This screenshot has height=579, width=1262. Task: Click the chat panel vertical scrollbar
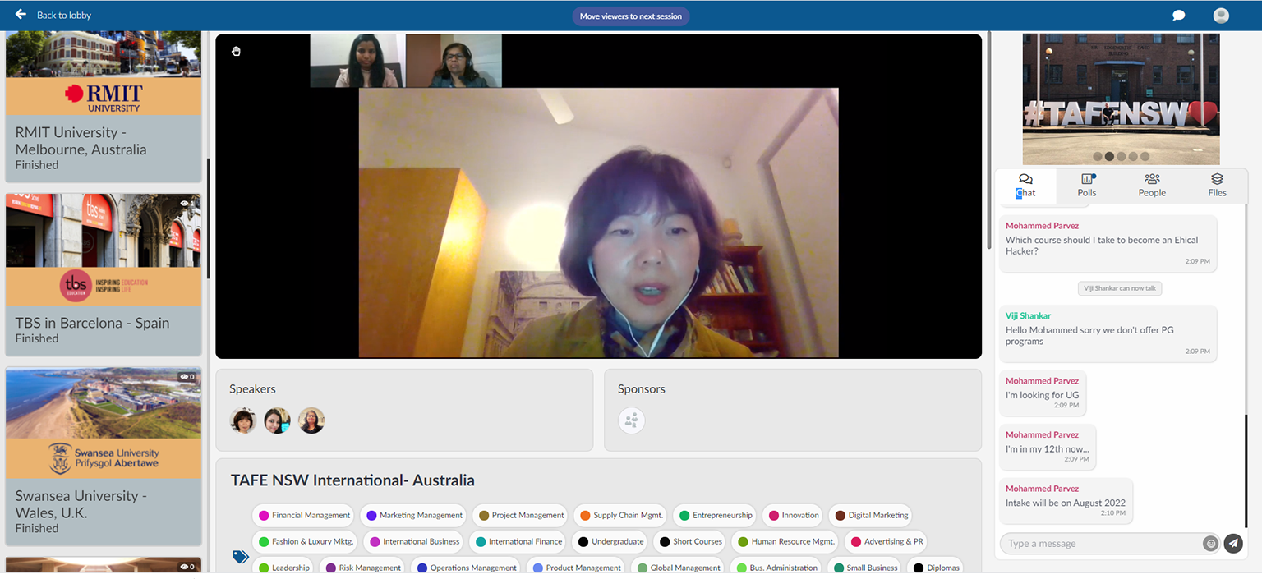click(x=1246, y=471)
